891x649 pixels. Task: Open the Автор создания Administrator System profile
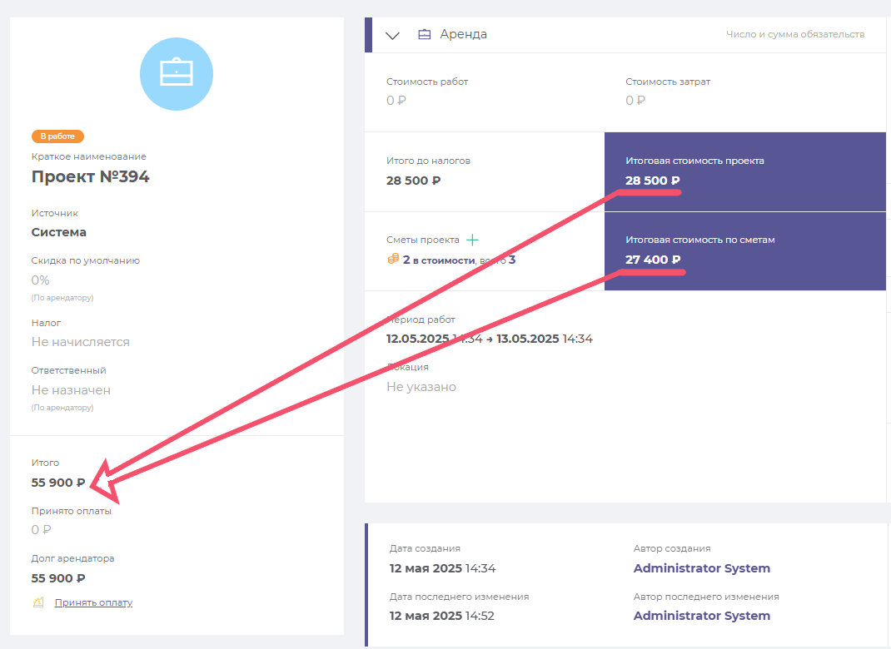tap(702, 568)
